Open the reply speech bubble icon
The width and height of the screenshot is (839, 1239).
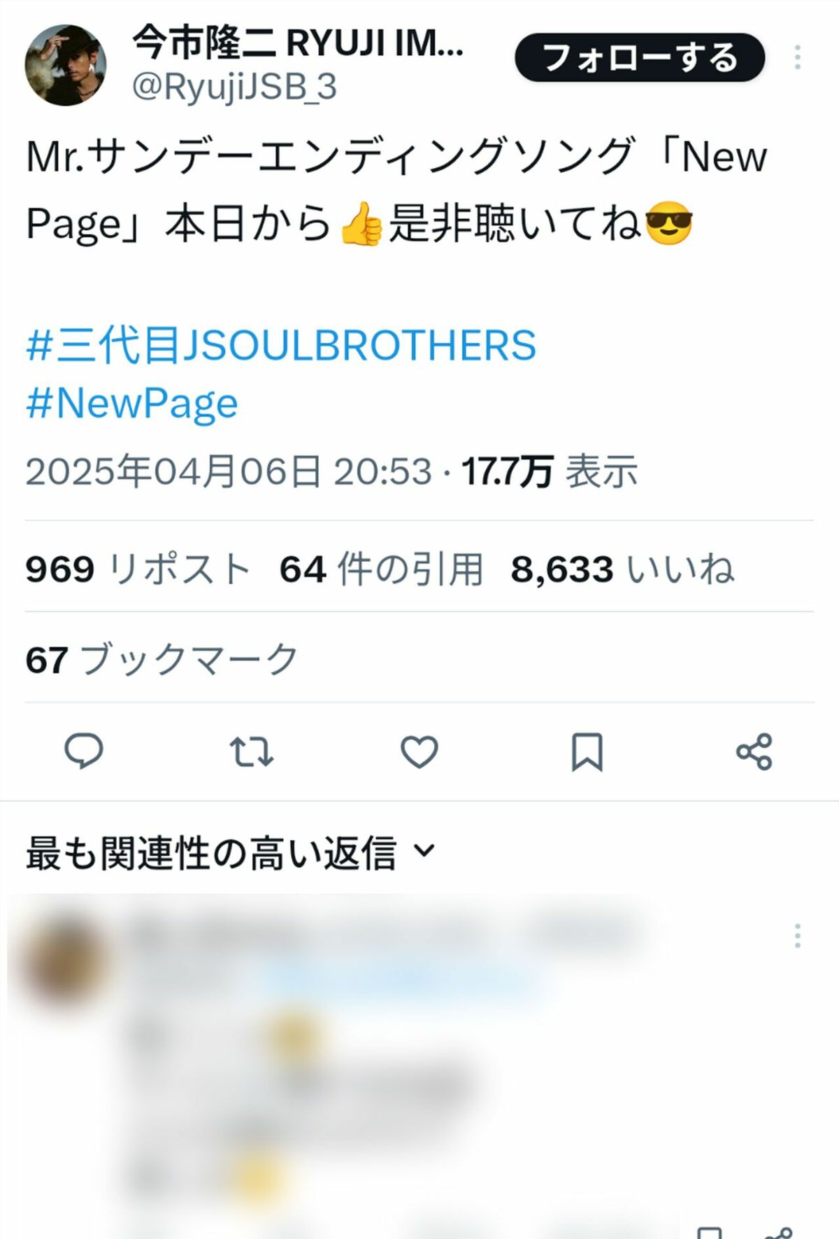point(84,751)
